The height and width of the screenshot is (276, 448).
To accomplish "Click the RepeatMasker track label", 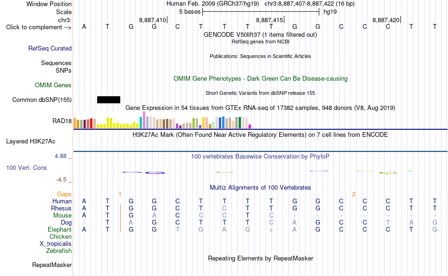I will click(x=52, y=265).
